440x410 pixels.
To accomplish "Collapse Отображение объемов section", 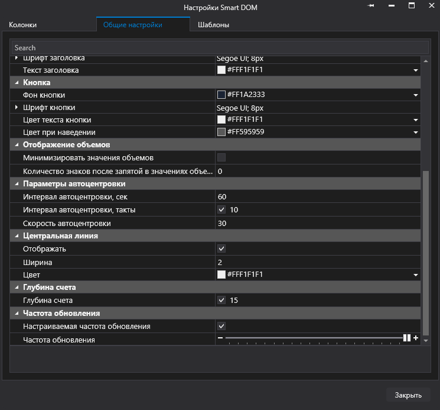I will 17,145.
